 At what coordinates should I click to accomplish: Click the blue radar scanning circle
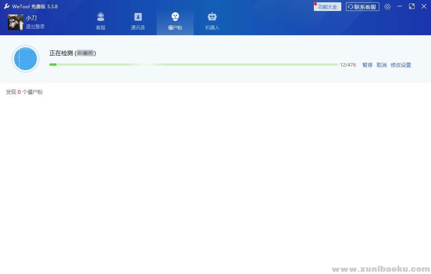point(25,59)
